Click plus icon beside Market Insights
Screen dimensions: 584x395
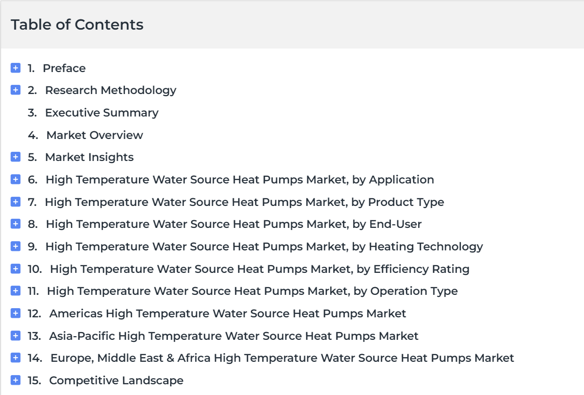(16, 157)
